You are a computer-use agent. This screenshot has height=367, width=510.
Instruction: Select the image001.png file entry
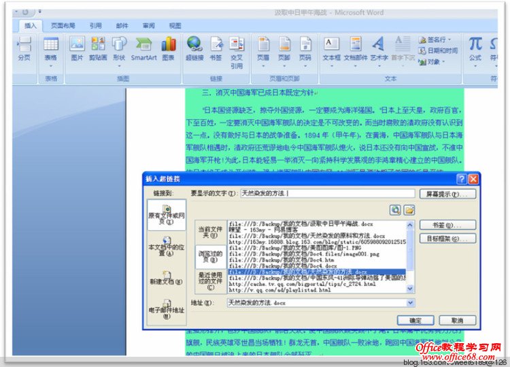317,254
